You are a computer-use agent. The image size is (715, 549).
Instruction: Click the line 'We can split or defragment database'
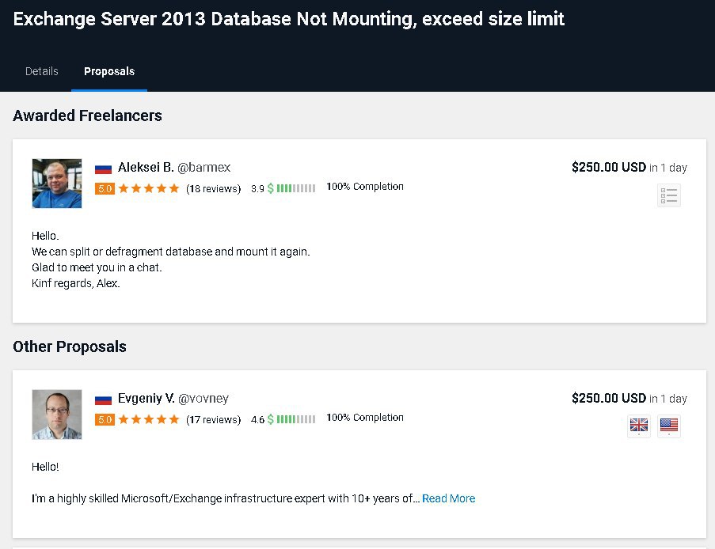pyautogui.click(x=170, y=252)
